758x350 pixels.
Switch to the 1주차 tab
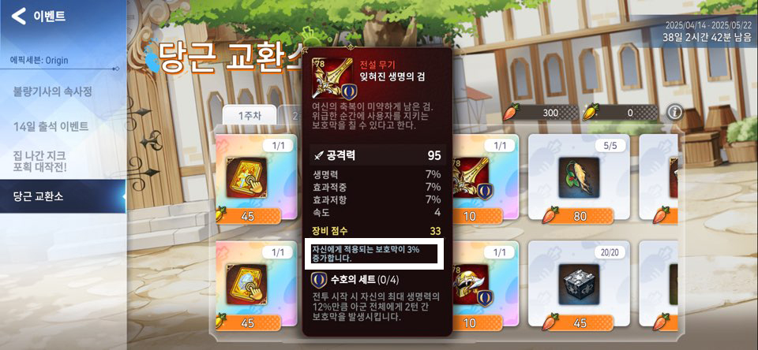[x=249, y=115]
